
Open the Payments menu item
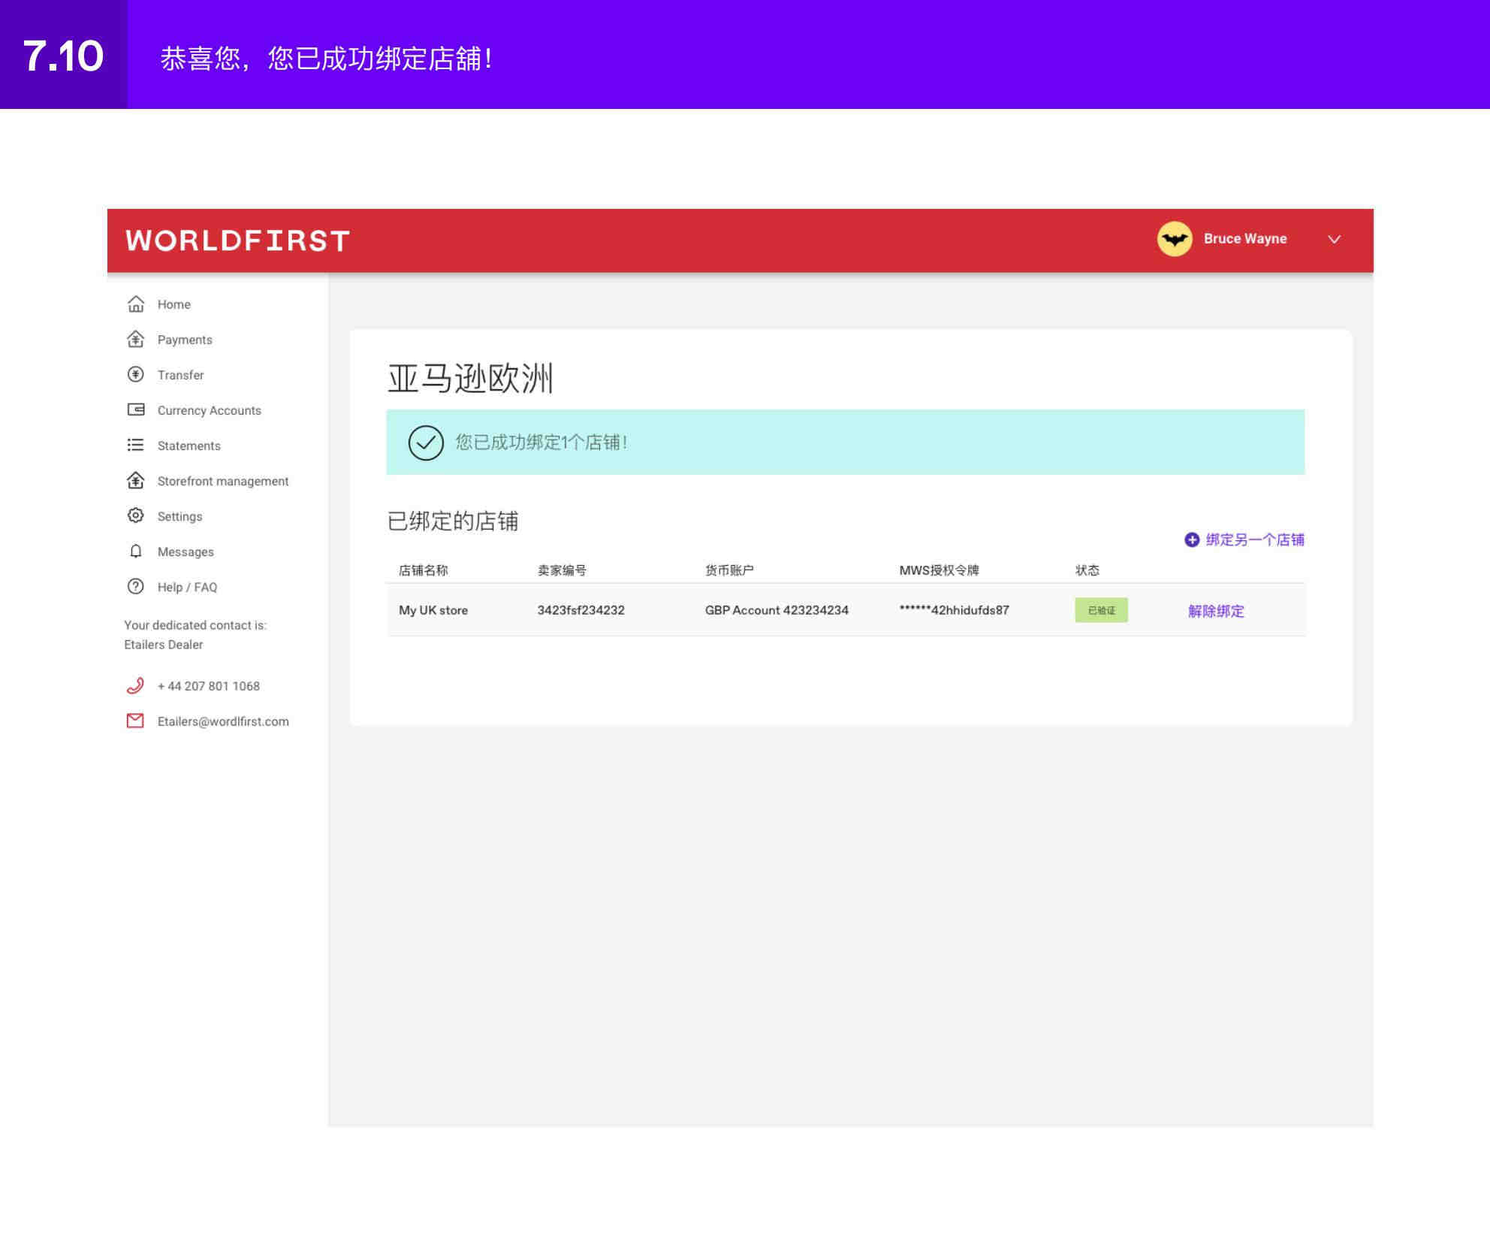pos(185,340)
